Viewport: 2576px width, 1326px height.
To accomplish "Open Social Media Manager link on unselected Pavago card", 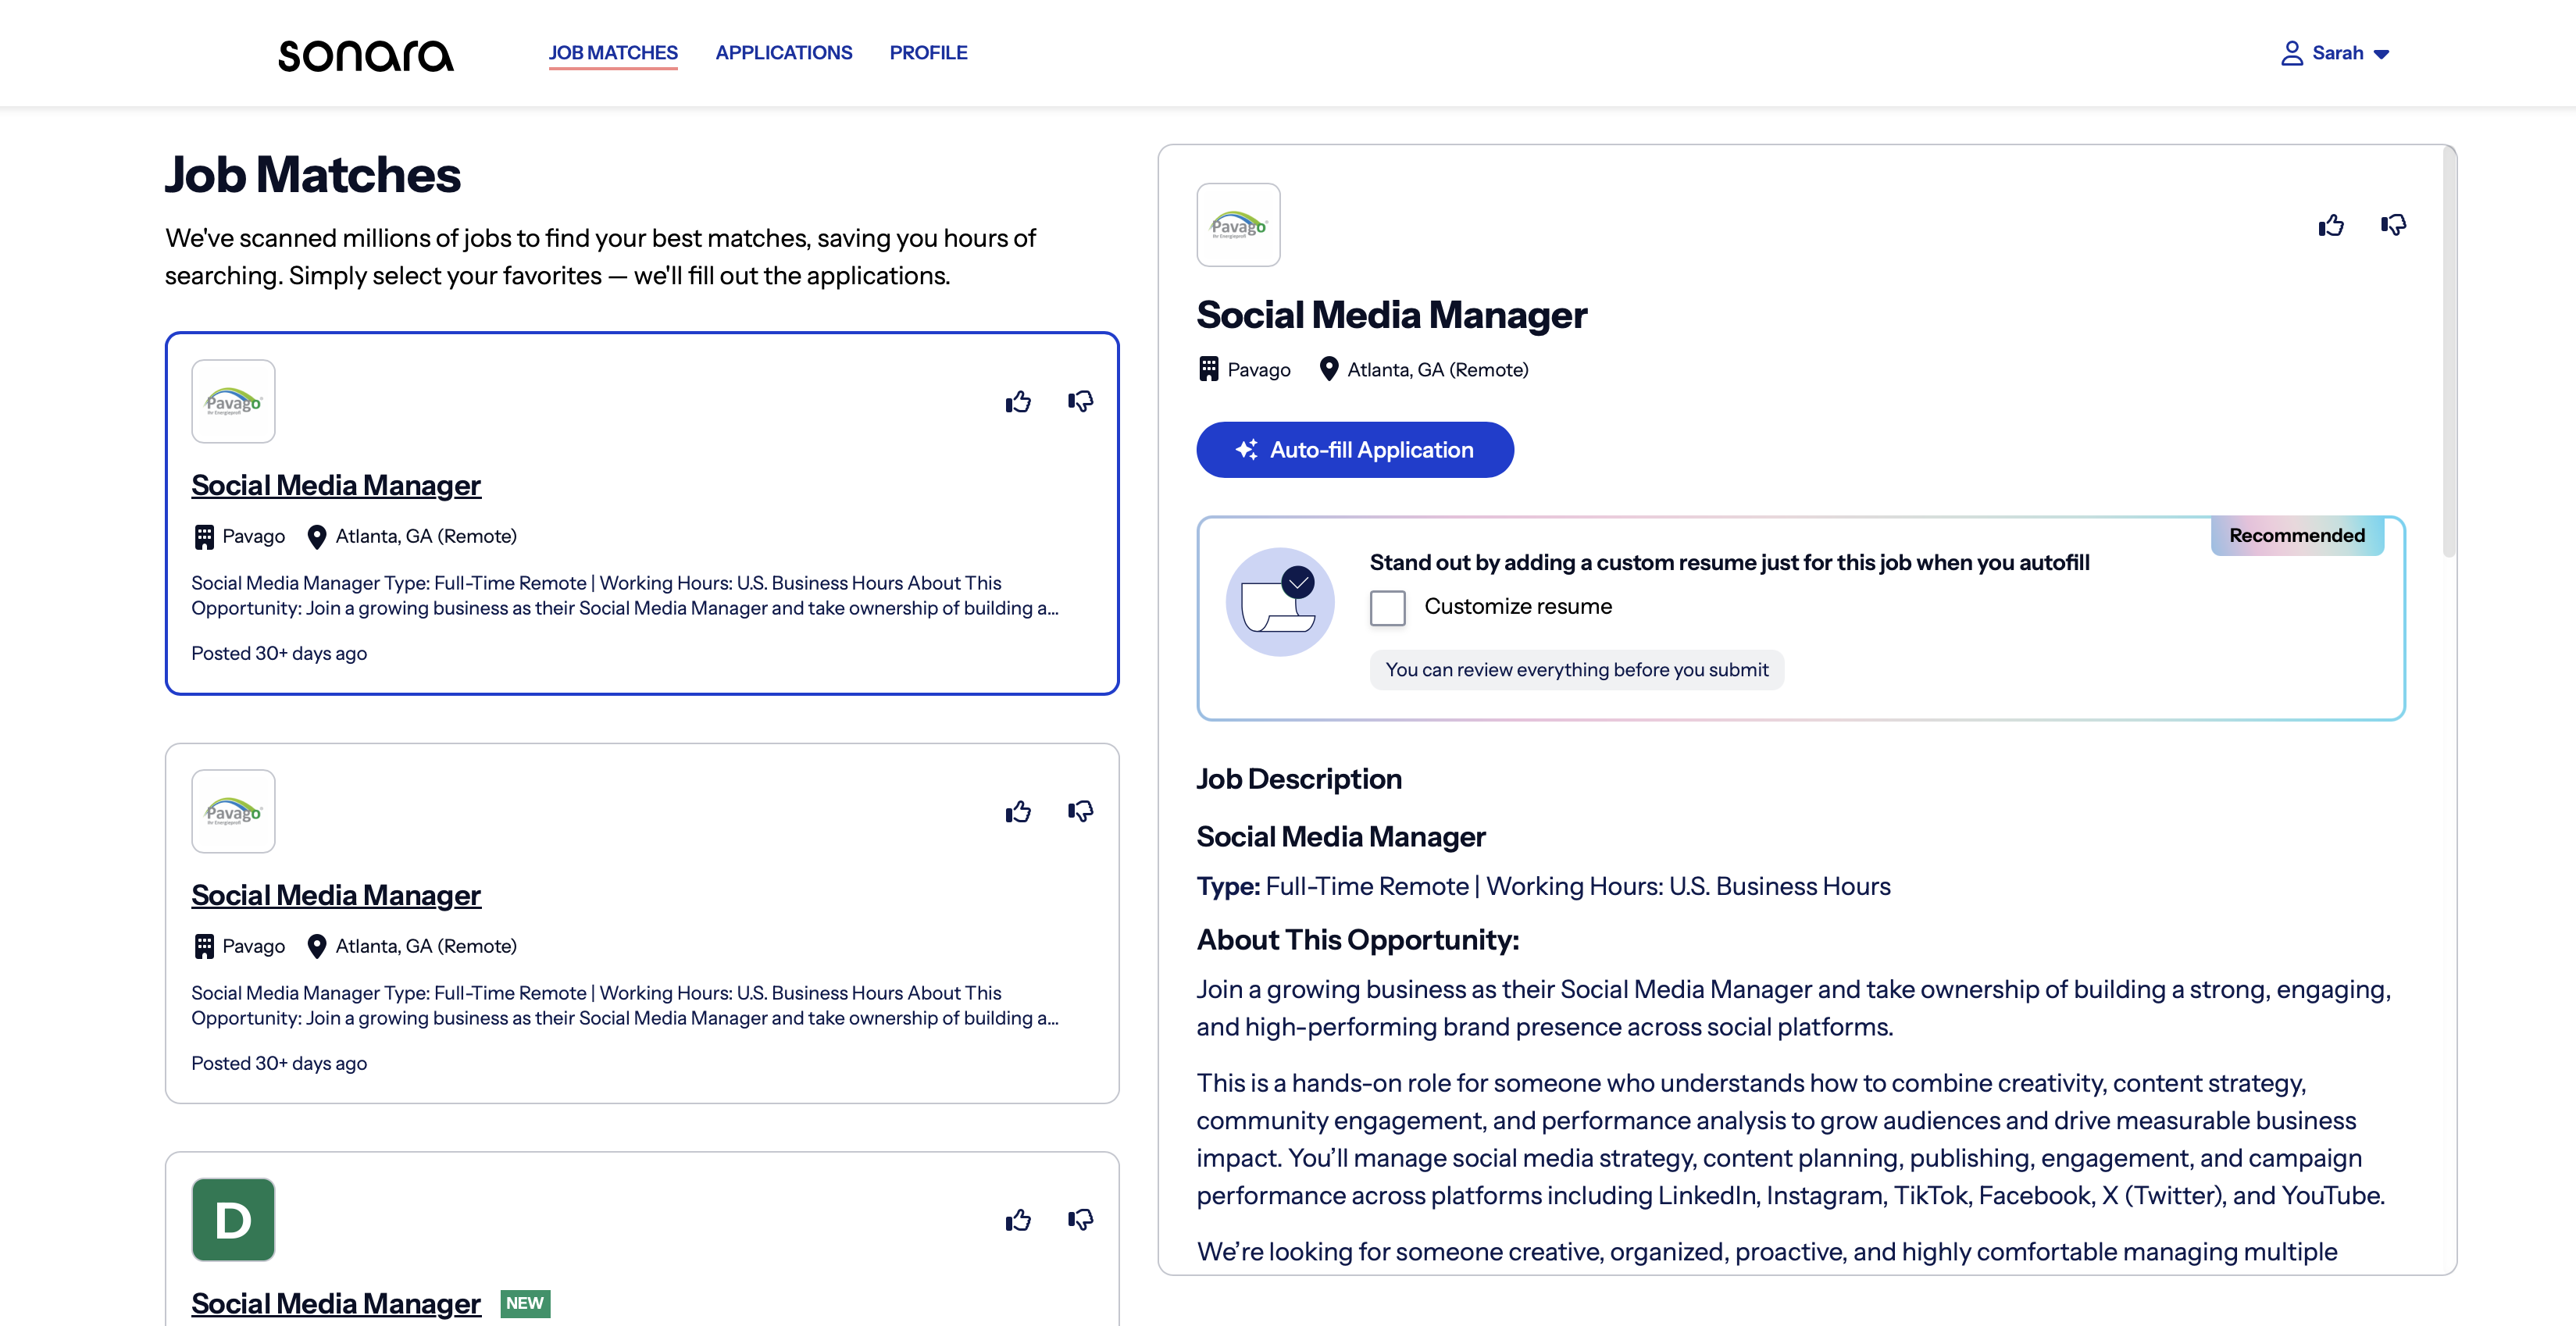I will coord(336,895).
